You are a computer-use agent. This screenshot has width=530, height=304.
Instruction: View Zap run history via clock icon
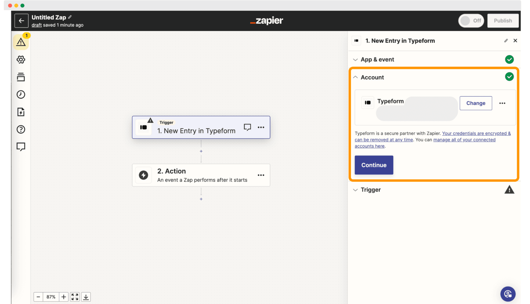(21, 94)
